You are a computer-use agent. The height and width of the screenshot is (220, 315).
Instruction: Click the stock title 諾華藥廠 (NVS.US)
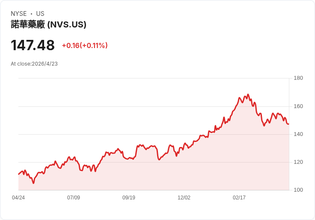click(x=48, y=24)
